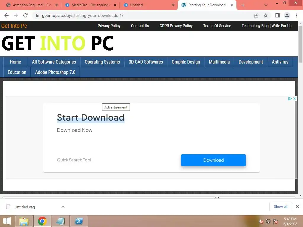Screen dimensions: 303x227
Task: Open the Operating Systems category
Action: pos(102,62)
